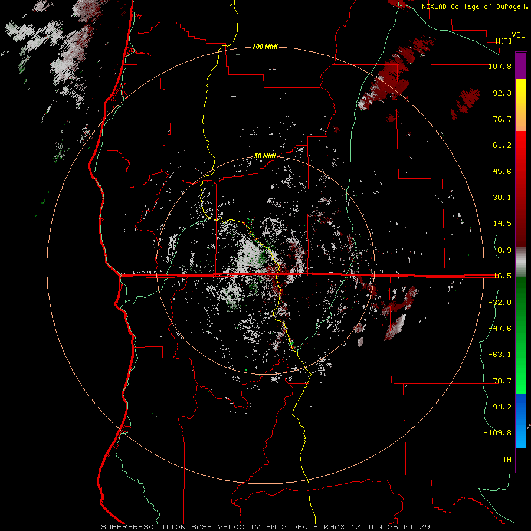Click the -32.0 velocity scale value
The width and height of the screenshot is (531, 531).
point(500,303)
